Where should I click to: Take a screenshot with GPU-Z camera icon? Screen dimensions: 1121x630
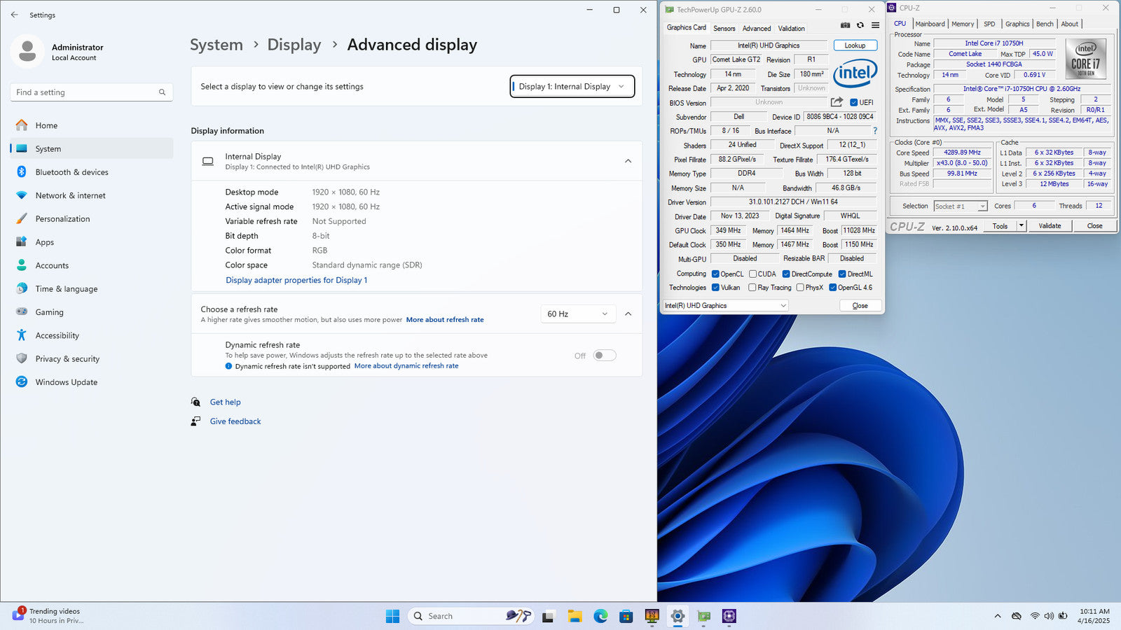845,25
